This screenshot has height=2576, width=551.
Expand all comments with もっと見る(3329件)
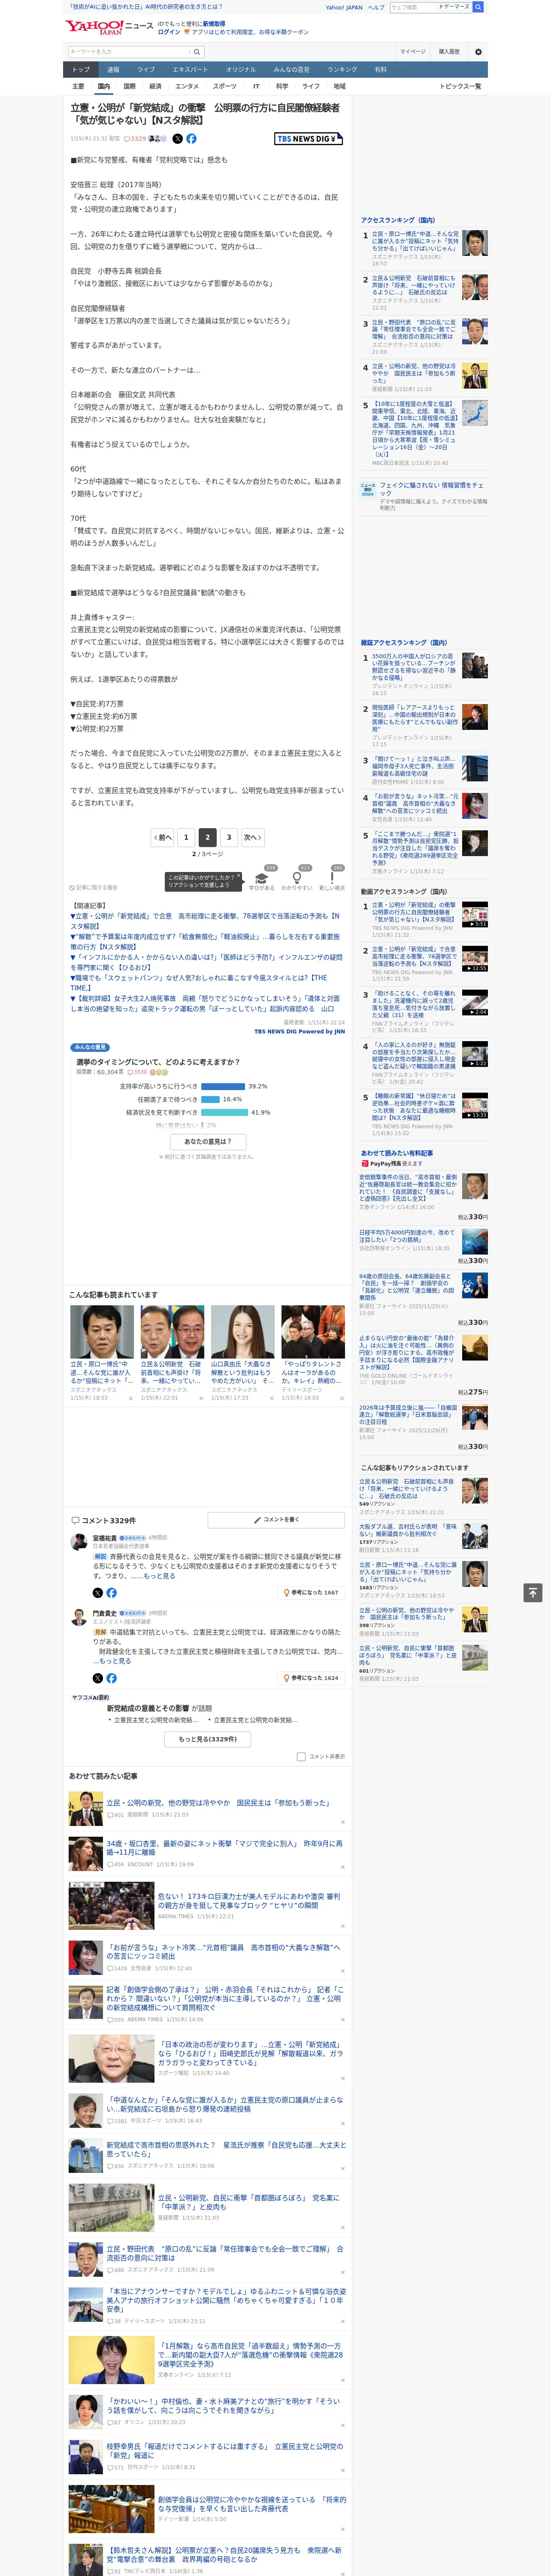coord(208,1739)
